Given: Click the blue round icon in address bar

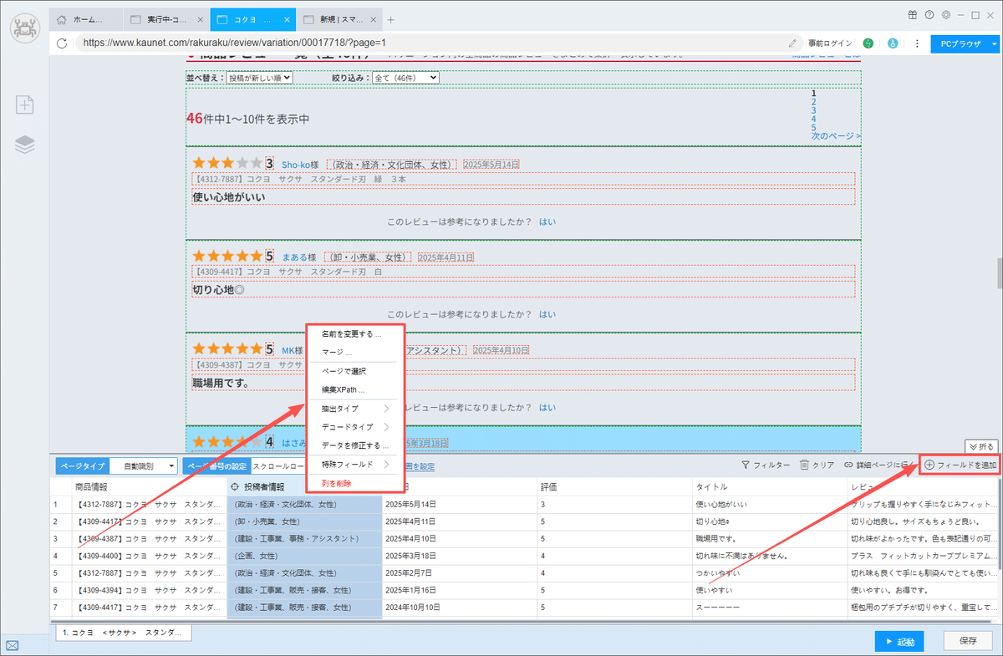Looking at the screenshot, I should pyautogui.click(x=892, y=43).
